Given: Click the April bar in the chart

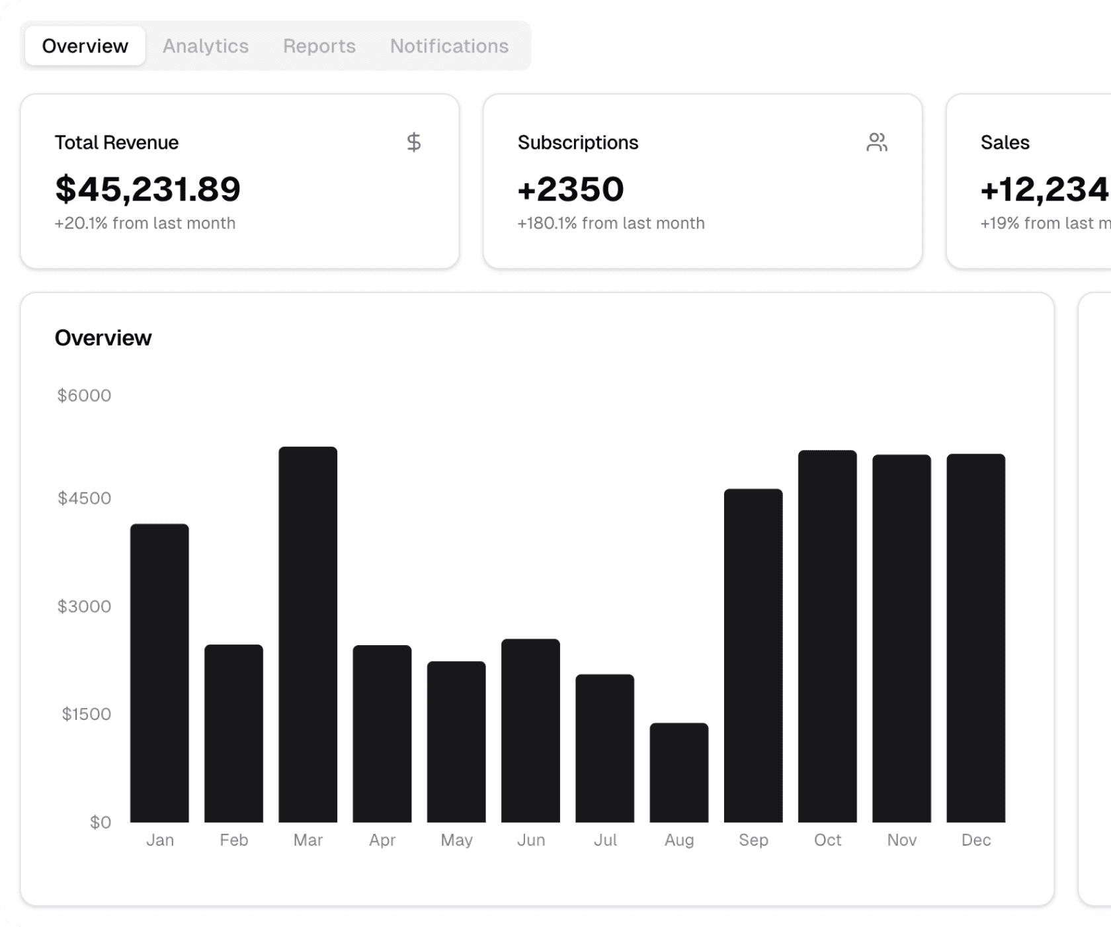Looking at the screenshot, I should (382, 734).
